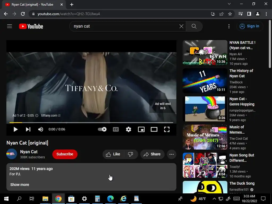Click the magnifier search button
This screenshot has height=204, width=272.
coord(194,26)
